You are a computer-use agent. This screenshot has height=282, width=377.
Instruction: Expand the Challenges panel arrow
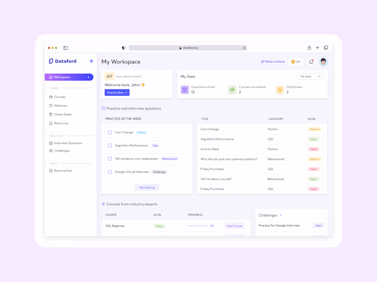[280, 215]
